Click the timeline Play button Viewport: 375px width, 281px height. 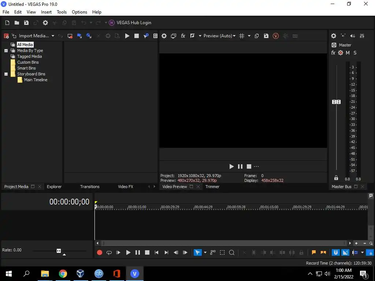pos(128,252)
